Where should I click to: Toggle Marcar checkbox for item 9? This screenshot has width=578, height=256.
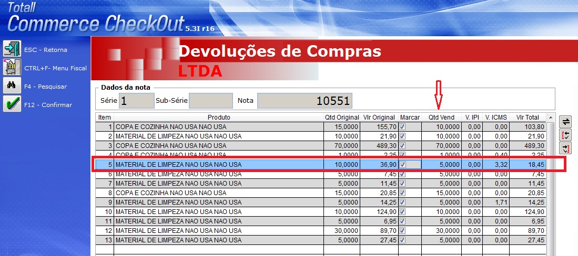(403, 202)
